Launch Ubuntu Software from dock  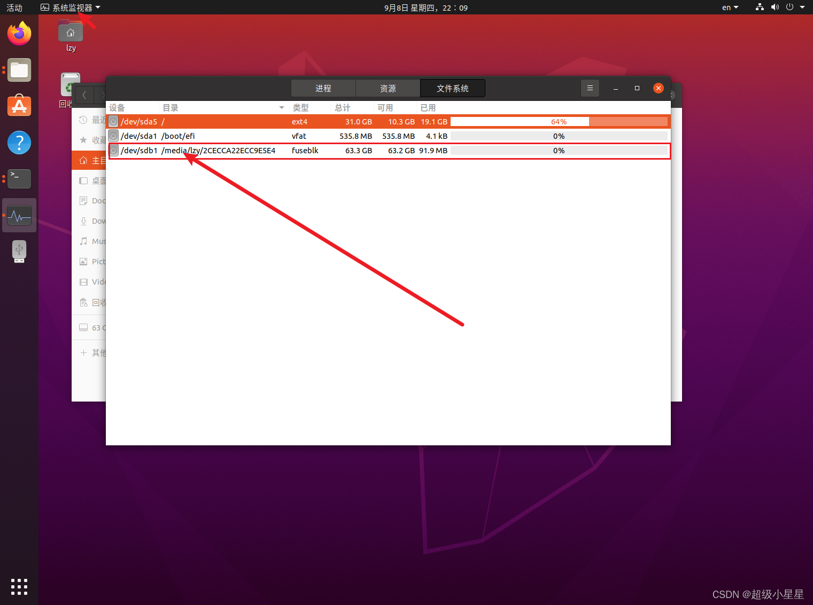19,106
